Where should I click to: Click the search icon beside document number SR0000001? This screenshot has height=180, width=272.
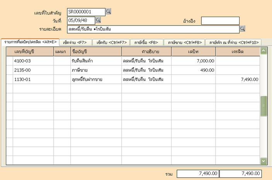tap(109, 12)
